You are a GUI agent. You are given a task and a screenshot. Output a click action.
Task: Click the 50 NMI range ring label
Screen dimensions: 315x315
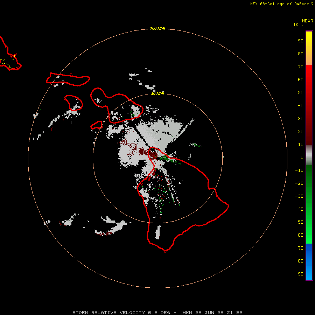[x=157, y=93]
